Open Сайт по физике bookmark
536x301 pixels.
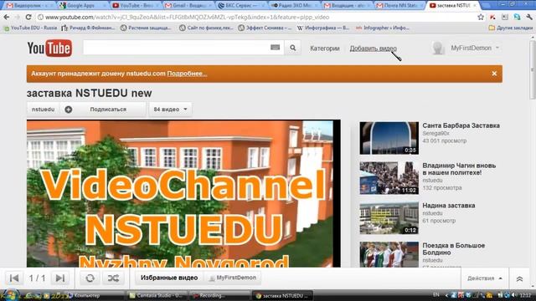coord(206,28)
